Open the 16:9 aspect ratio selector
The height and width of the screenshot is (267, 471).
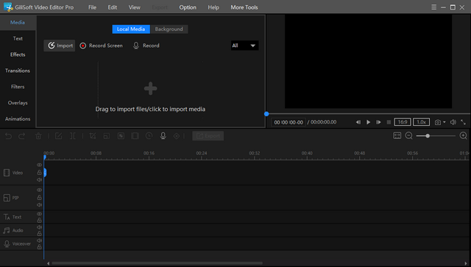[x=403, y=122]
